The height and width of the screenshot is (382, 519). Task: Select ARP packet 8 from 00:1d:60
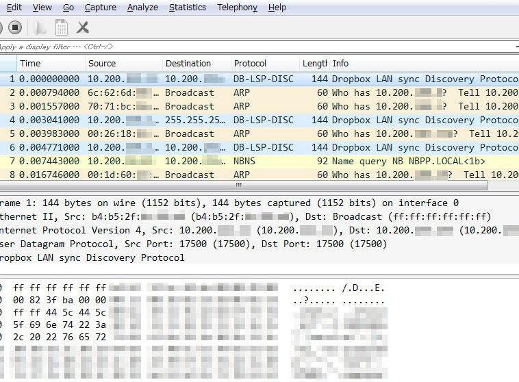point(259,175)
